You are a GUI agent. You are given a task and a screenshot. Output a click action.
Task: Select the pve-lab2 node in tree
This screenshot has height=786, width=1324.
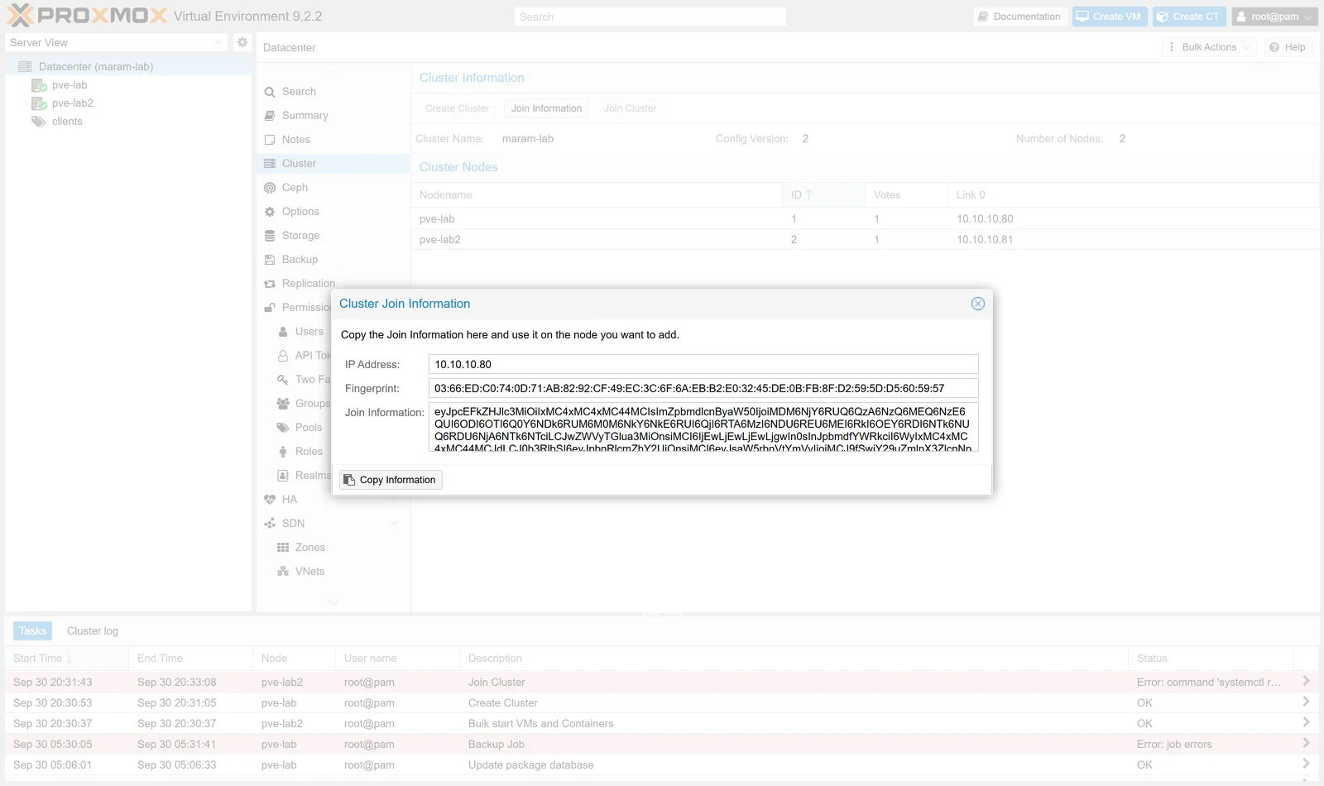click(73, 103)
